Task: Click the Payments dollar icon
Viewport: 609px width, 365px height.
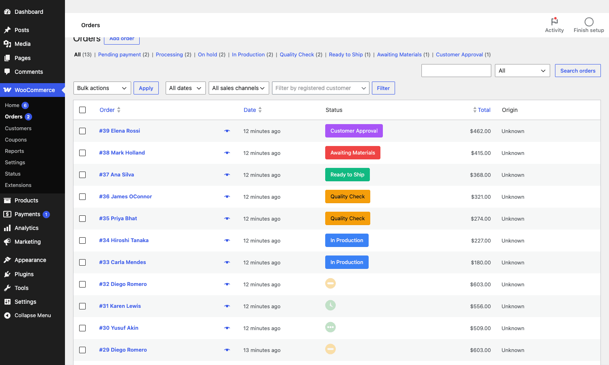Action: pyautogui.click(x=7, y=214)
